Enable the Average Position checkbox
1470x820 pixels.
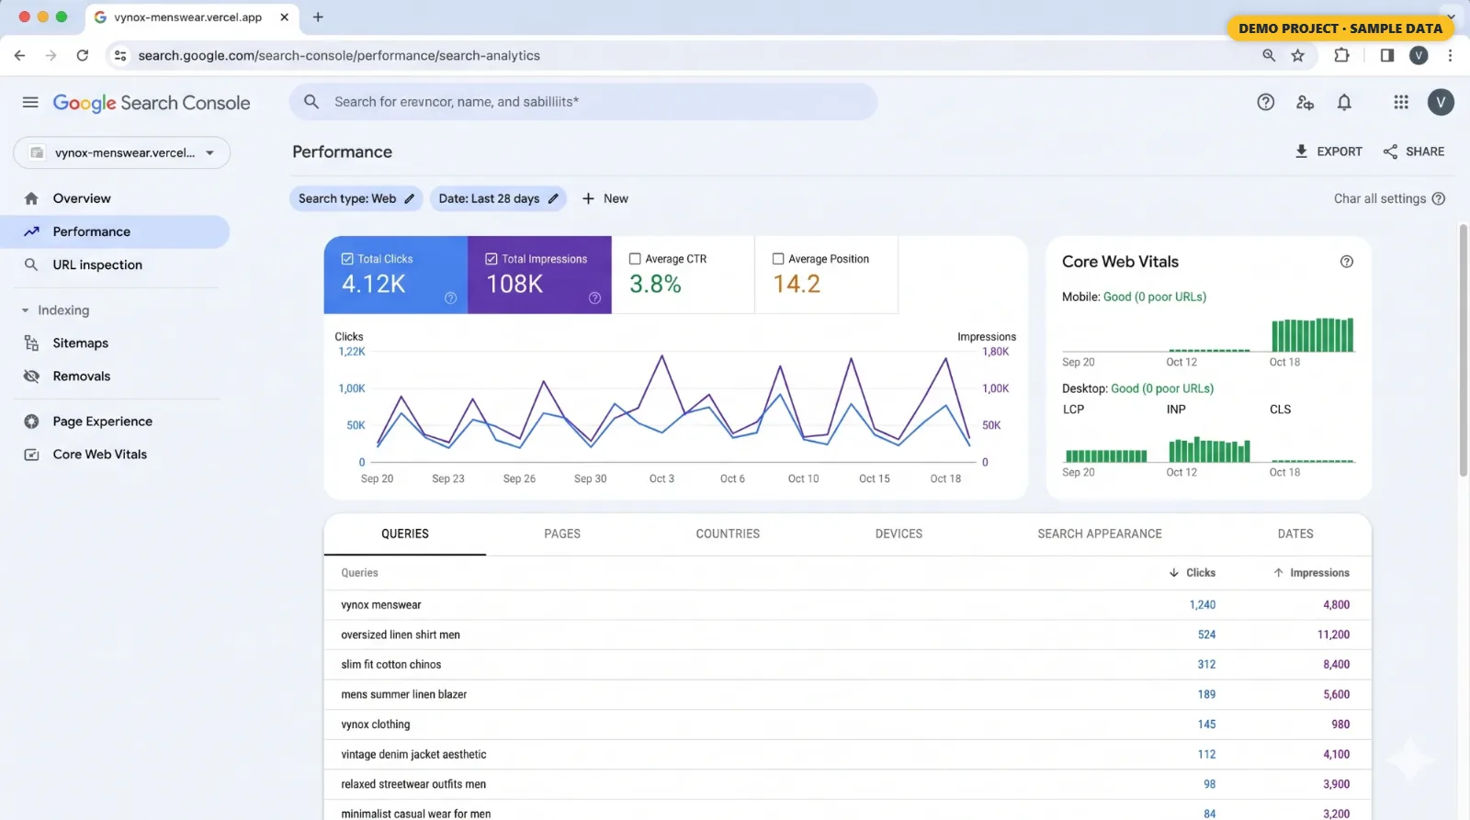[778, 259]
